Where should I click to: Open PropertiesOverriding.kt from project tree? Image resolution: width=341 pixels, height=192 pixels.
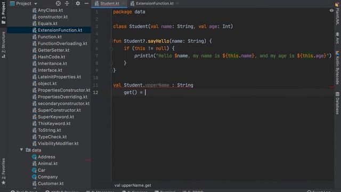62,97
